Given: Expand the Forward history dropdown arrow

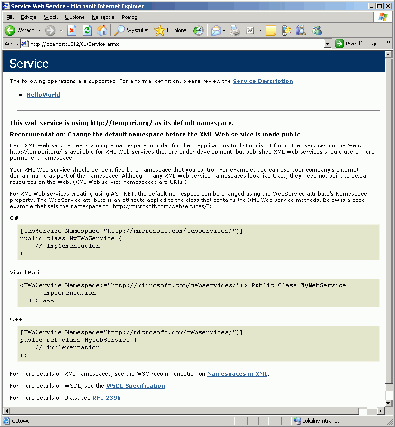Looking at the screenshot, I should (61, 30).
